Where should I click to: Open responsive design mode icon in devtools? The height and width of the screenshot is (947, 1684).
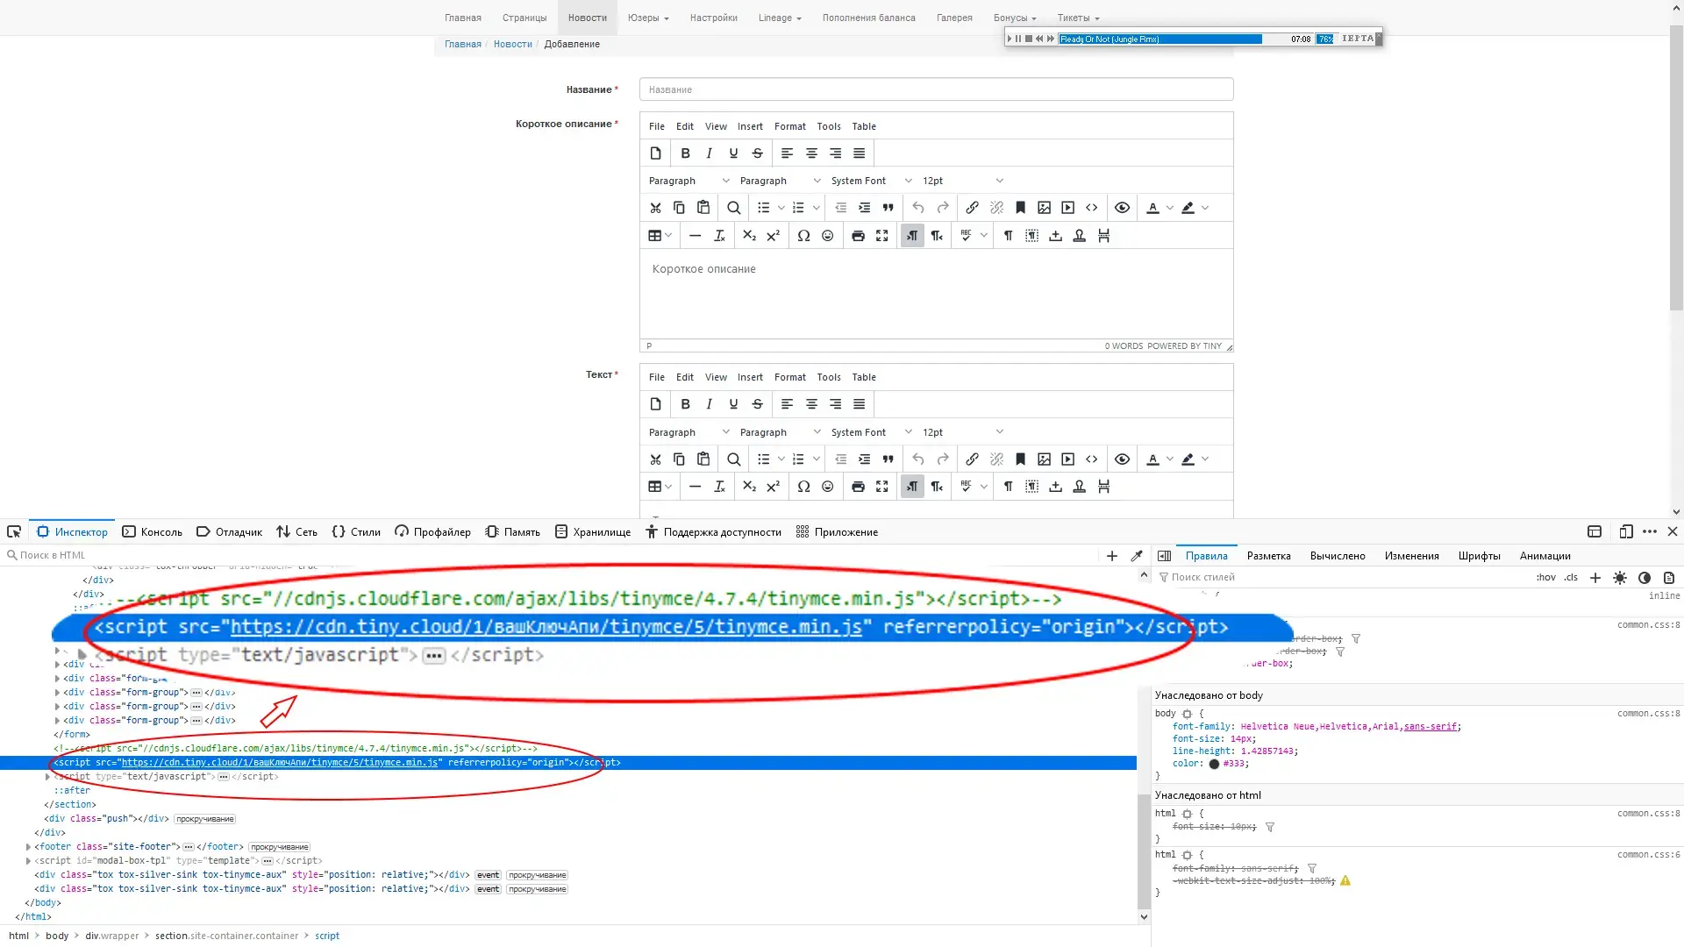pyautogui.click(x=1625, y=532)
